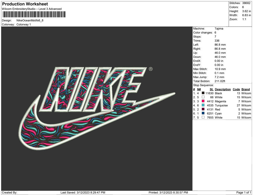Image resolution: width=253 pixels, height=195 pixels.
Task: Click stitch count '4535' in Turquoise row
Action: [x=210, y=105]
